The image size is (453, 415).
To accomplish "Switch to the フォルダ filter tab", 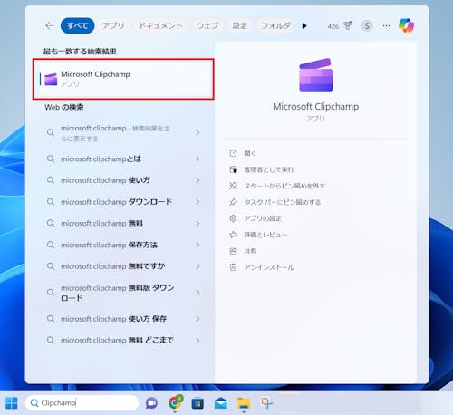I will point(276,25).
